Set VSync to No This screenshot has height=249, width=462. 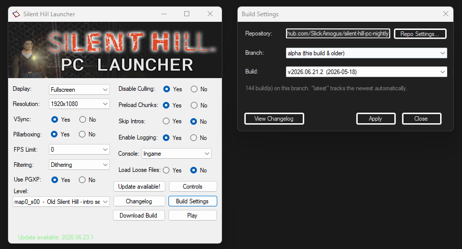[x=82, y=119]
